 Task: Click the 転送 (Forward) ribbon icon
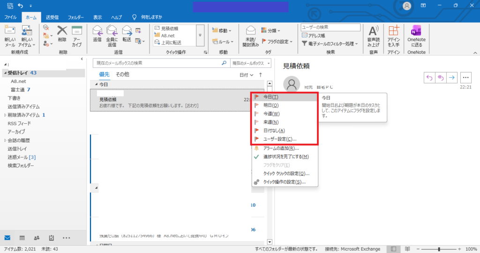coord(127,32)
